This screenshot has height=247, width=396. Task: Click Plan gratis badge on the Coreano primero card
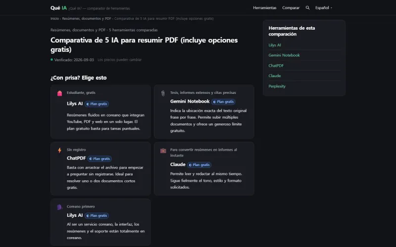pyautogui.click(x=97, y=216)
